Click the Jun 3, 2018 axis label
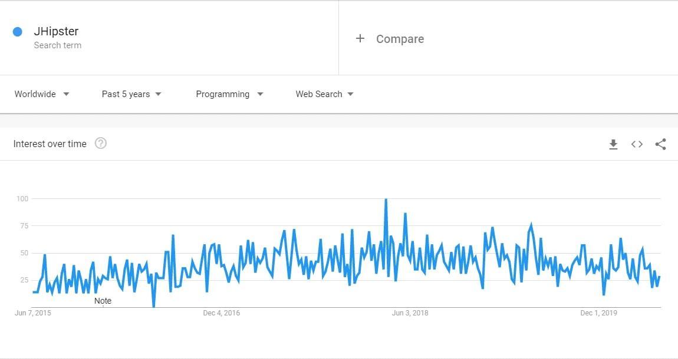 pyautogui.click(x=410, y=313)
